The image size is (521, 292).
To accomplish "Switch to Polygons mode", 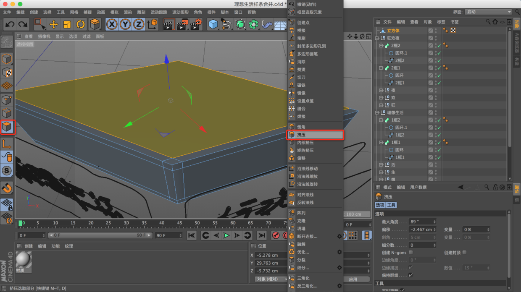I will point(7,127).
